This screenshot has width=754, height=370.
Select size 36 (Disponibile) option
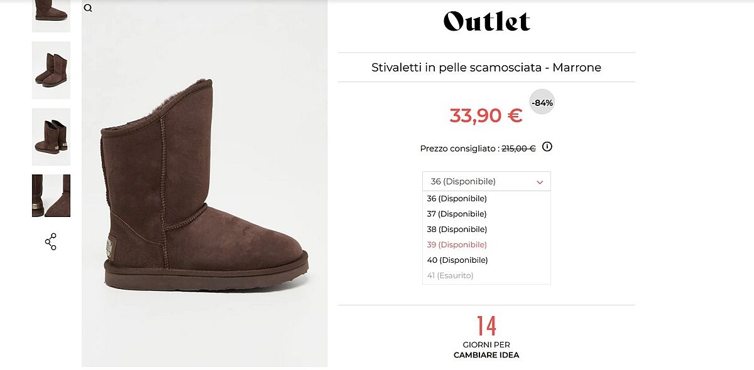457,199
